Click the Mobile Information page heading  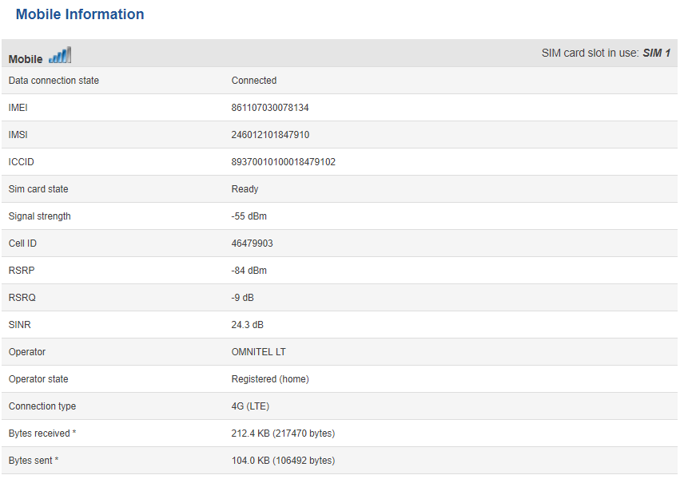pyautogui.click(x=80, y=14)
